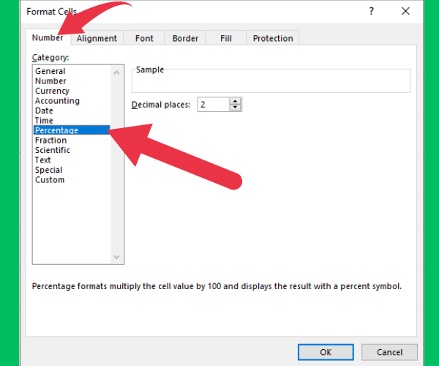Choose the Fraction category

(x=72, y=141)
